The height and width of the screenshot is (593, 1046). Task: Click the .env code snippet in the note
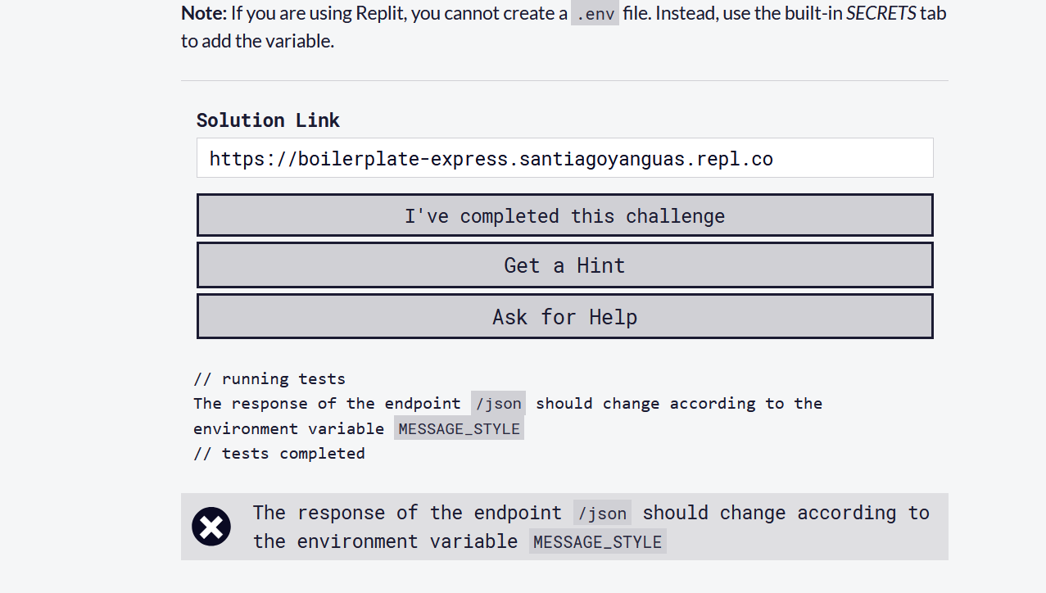[595, 14]
